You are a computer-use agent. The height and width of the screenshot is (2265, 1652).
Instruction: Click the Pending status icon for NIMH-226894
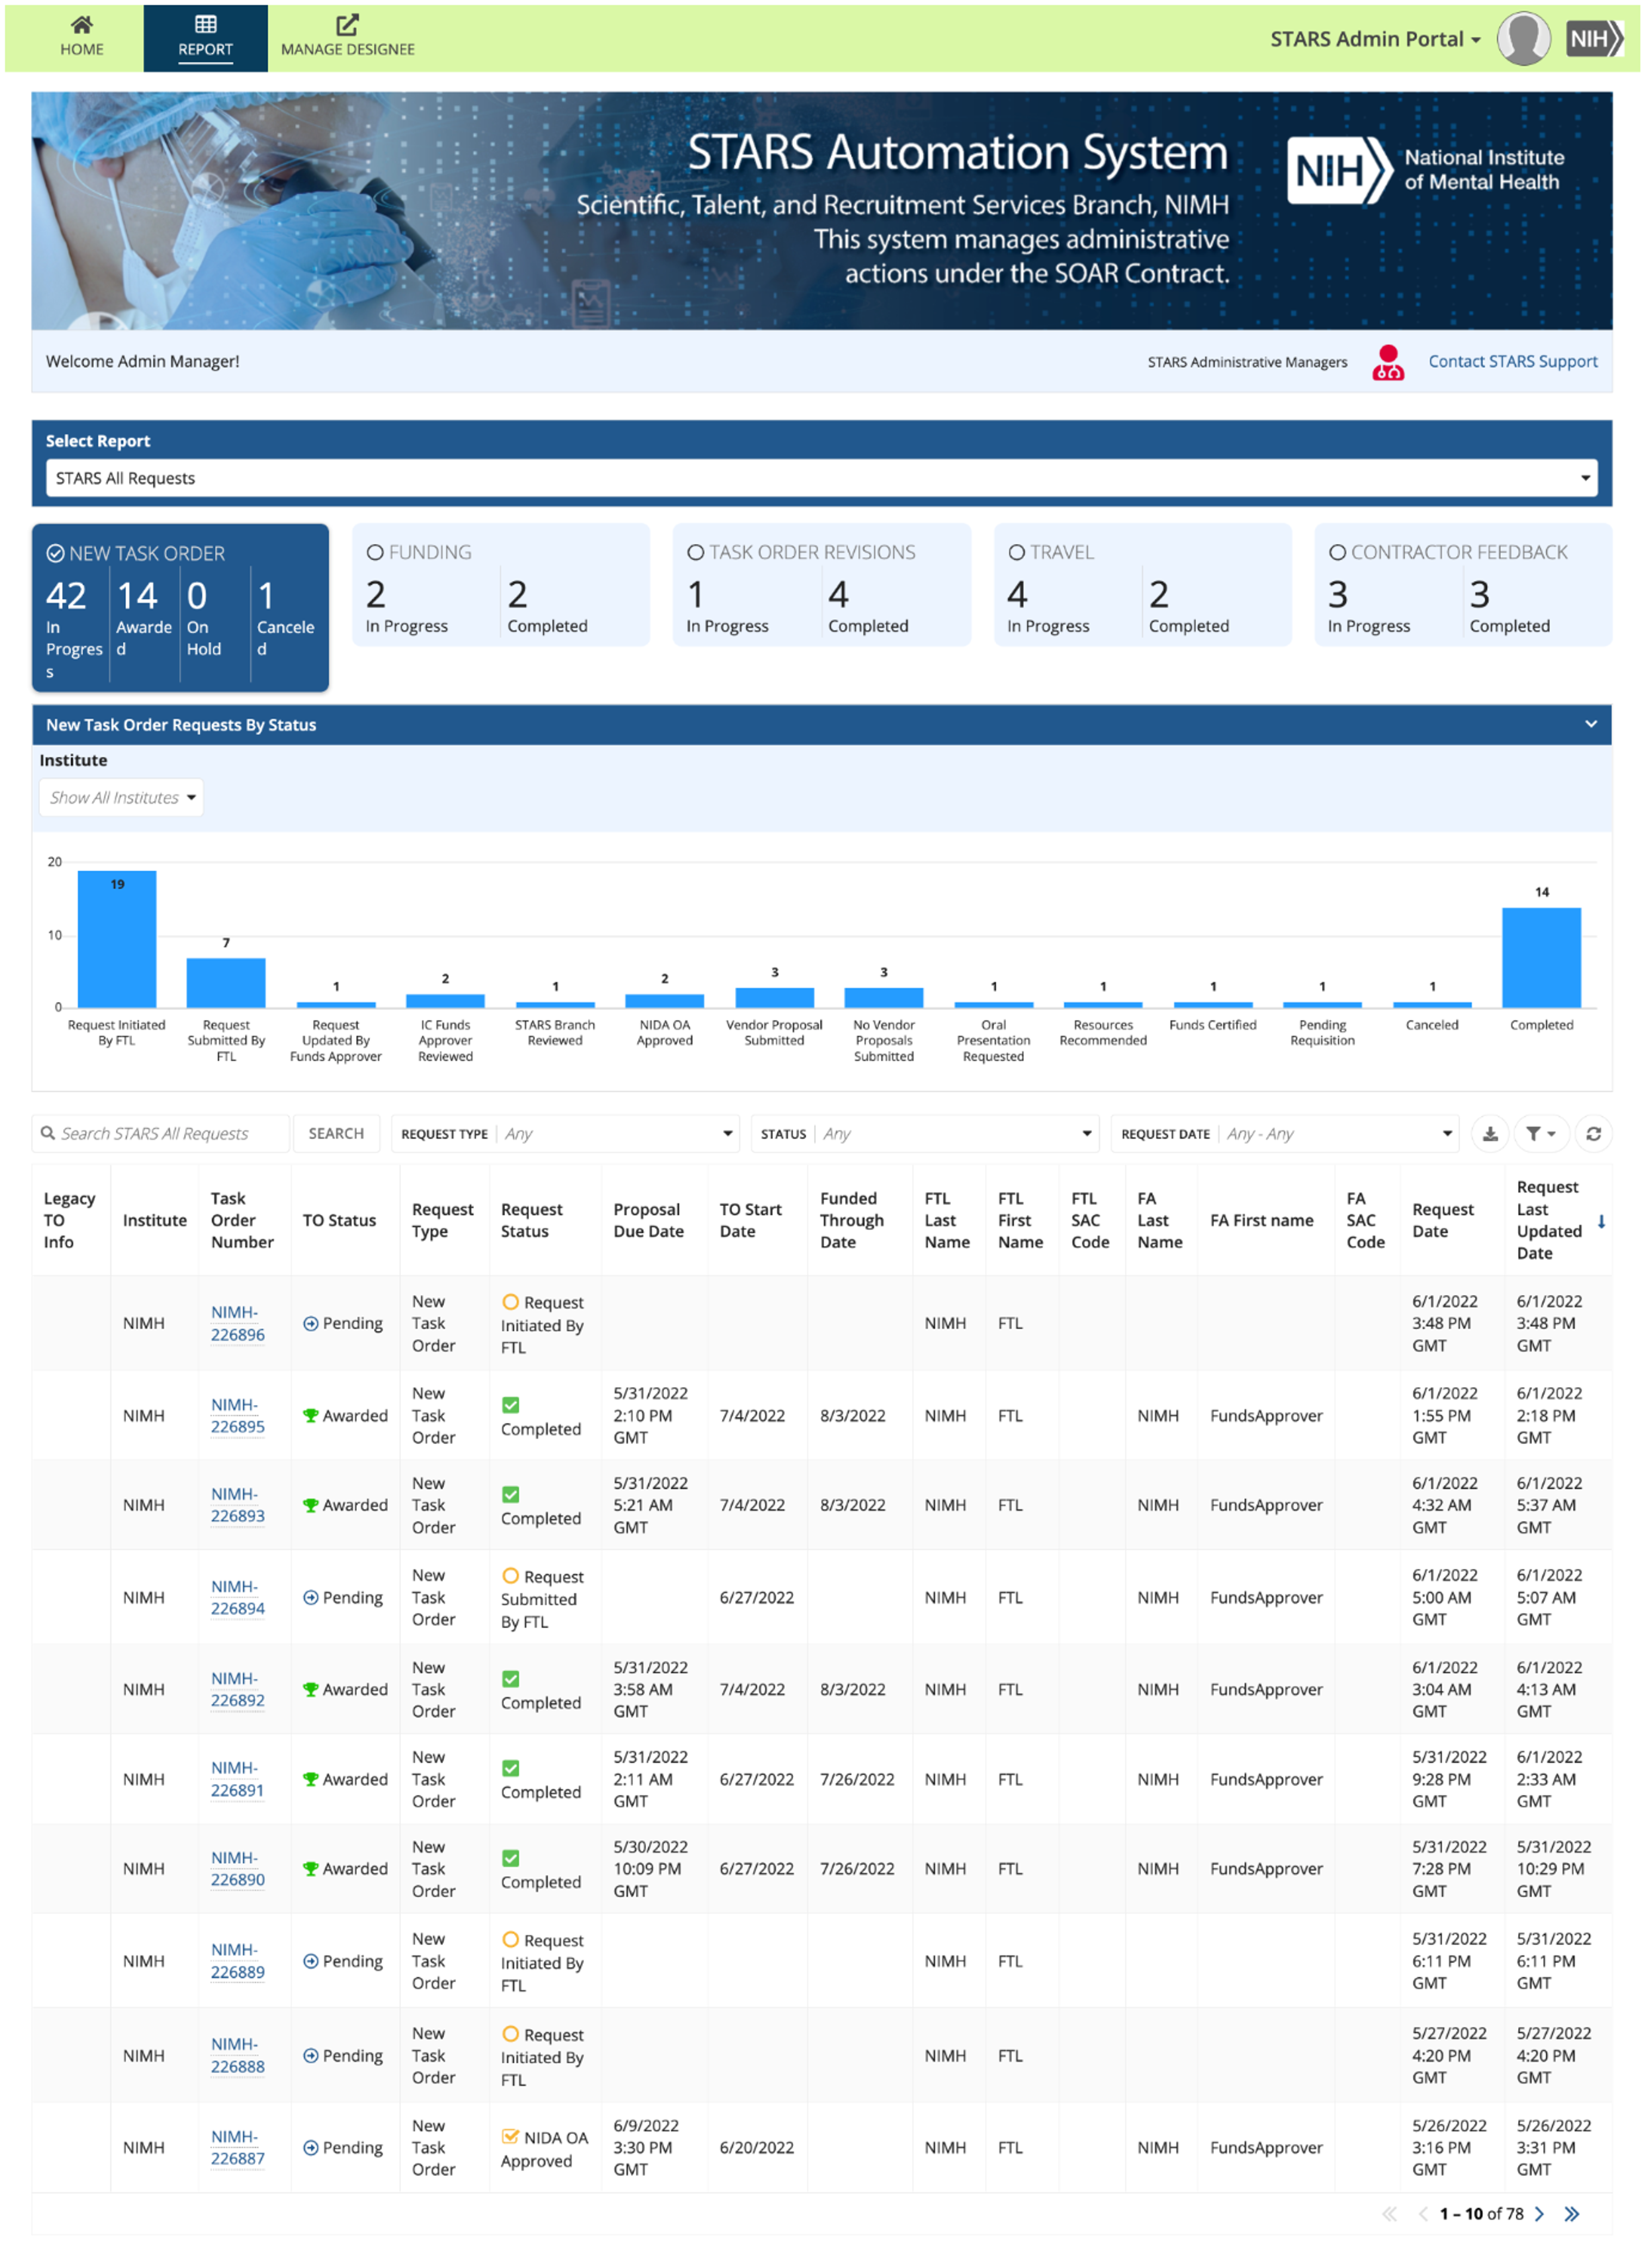pyautogui.click(x=310, y=1598)
